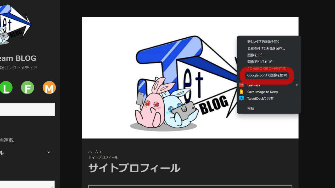Click the orange M circle icon
335x188 pixels.
(49, 88)
